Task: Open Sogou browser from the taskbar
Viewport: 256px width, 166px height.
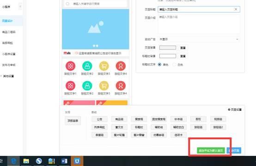Action: coord(39,161)
